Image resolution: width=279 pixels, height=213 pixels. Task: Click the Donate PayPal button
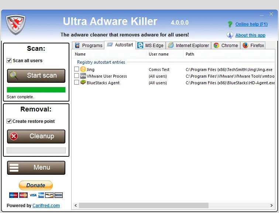pos(36,185)
